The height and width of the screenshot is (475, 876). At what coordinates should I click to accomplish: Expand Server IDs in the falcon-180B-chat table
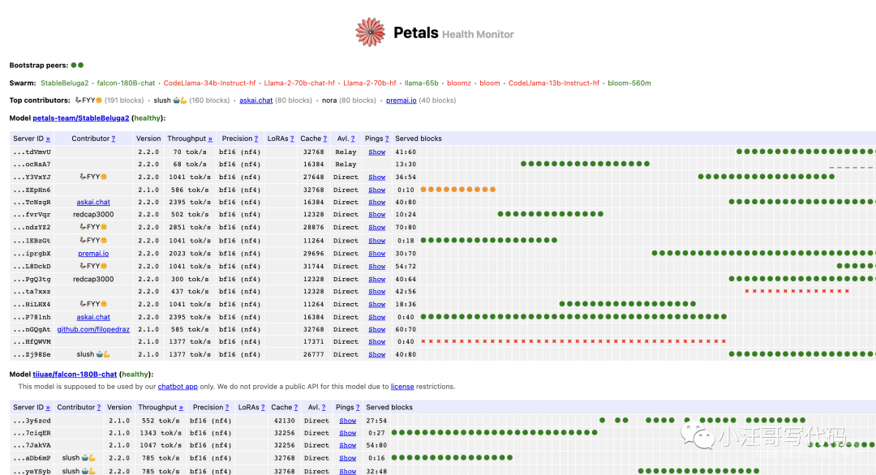point(48,408)
